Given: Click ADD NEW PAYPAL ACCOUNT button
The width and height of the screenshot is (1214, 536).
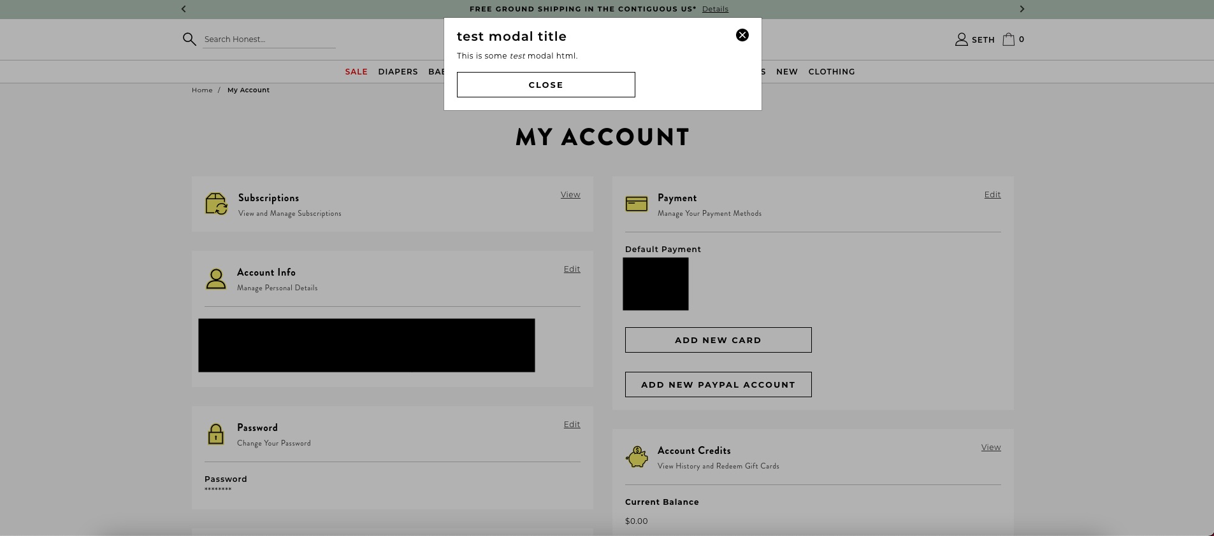Looking at the screenshot, I should (718, 384).
